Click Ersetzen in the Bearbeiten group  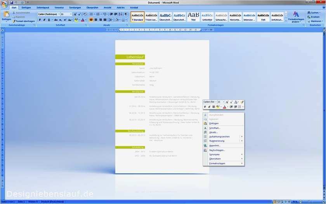[314, 17]
